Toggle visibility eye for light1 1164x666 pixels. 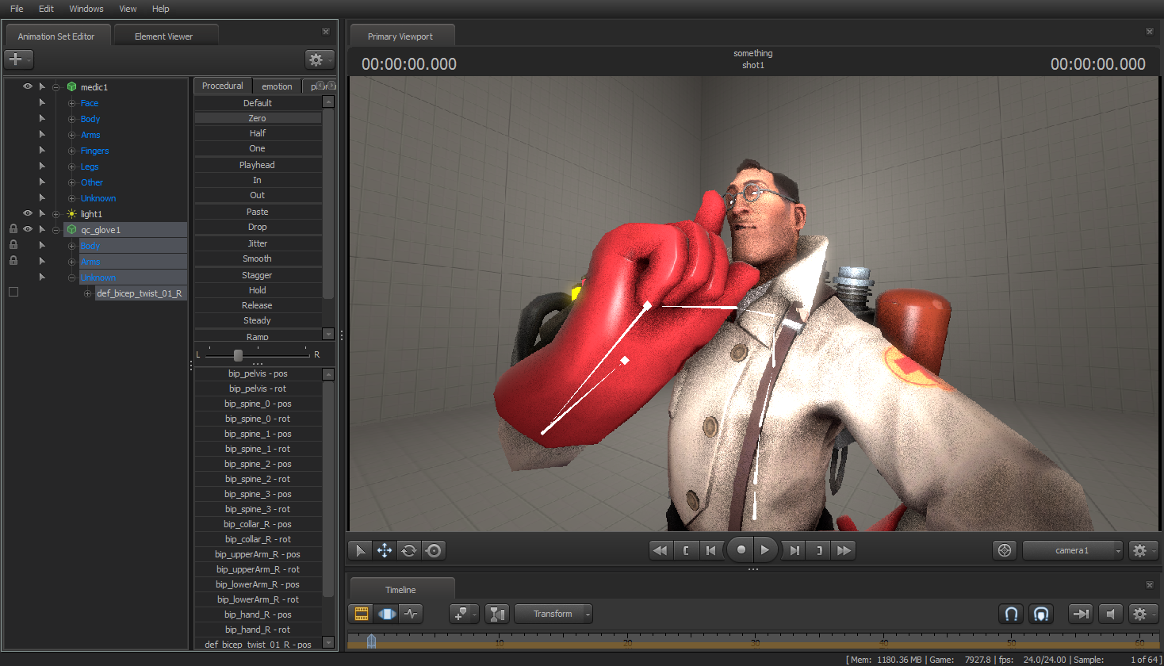[28, 213]
